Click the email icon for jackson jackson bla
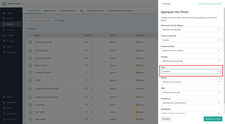The image size is (225, 124). [x=86, y=42]
